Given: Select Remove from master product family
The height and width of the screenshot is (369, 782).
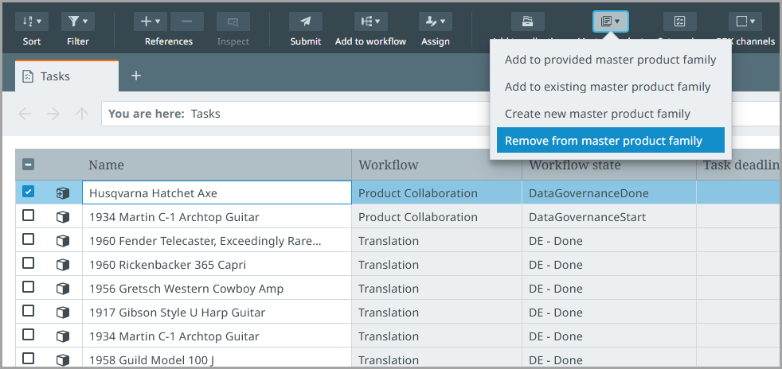Looking at the screenshot, I should (603, 141).
